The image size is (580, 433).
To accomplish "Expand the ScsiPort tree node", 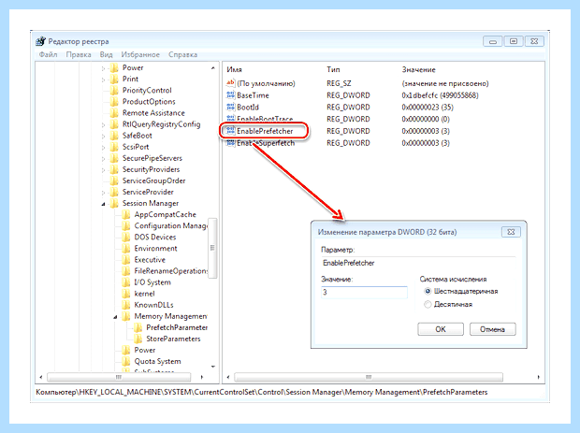I will [103, 148].
